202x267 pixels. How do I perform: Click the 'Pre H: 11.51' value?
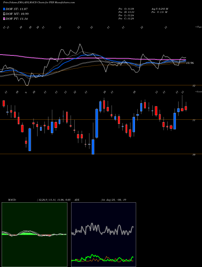pyautogui.click(x=126, y=12)
